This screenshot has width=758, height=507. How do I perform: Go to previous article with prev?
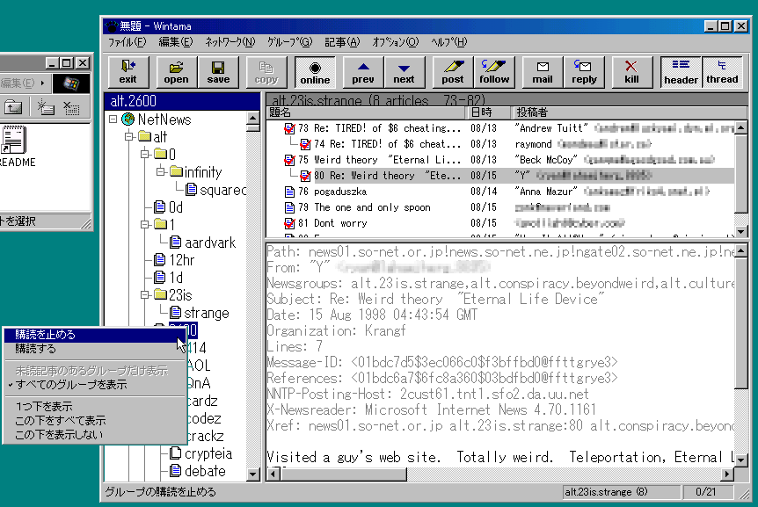click(363, 72)
